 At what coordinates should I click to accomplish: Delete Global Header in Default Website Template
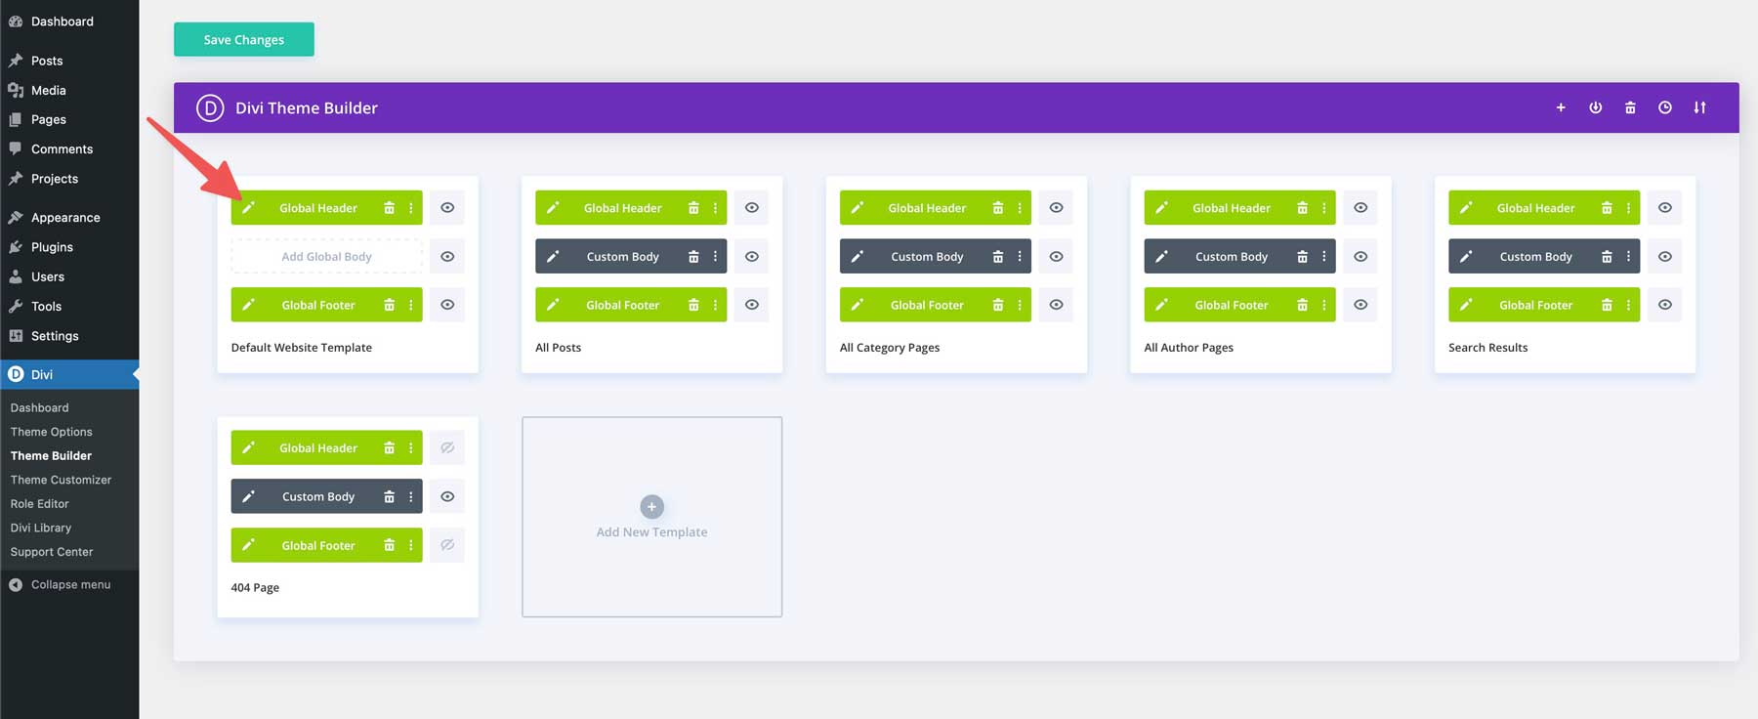pyautogui.click(x=389, y=208)
